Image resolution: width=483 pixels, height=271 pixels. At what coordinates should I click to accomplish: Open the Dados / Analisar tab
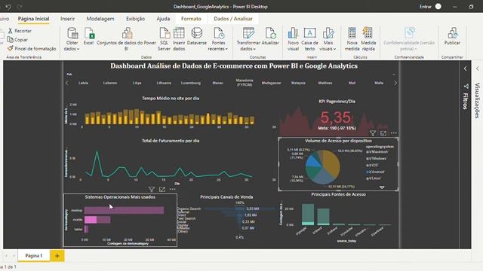coord(233,19)
